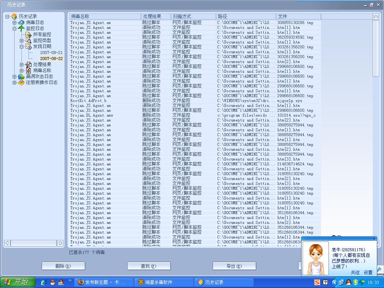Viewport: 384px width, 288px height.
Task: Click the 导出(E) button
Action: click(x=234, y=266)
